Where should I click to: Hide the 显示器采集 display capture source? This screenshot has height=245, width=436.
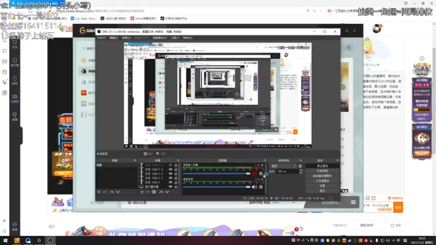tap(171, 187)
